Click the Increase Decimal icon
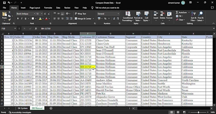 pos(114,19)
